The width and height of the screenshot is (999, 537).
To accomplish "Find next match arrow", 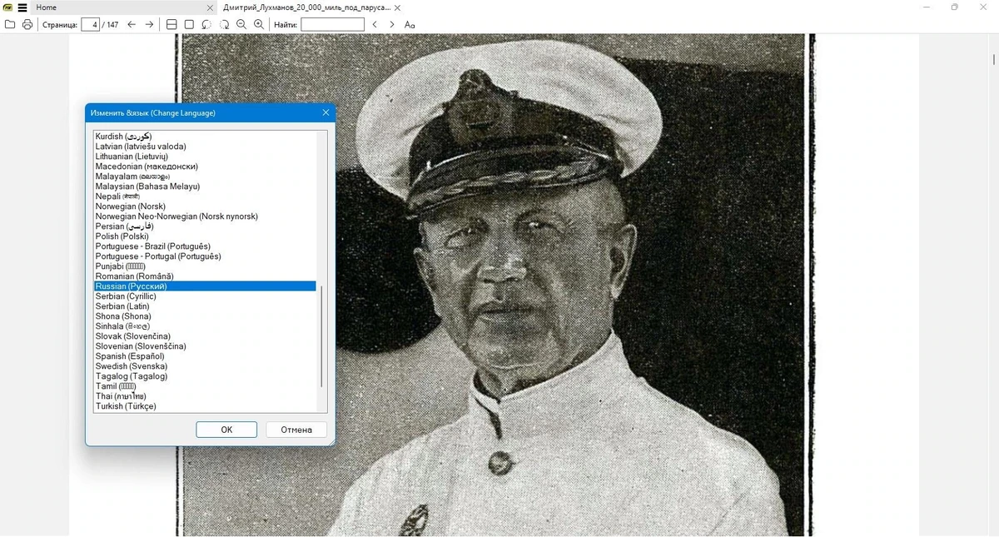I will coord(392,25).
